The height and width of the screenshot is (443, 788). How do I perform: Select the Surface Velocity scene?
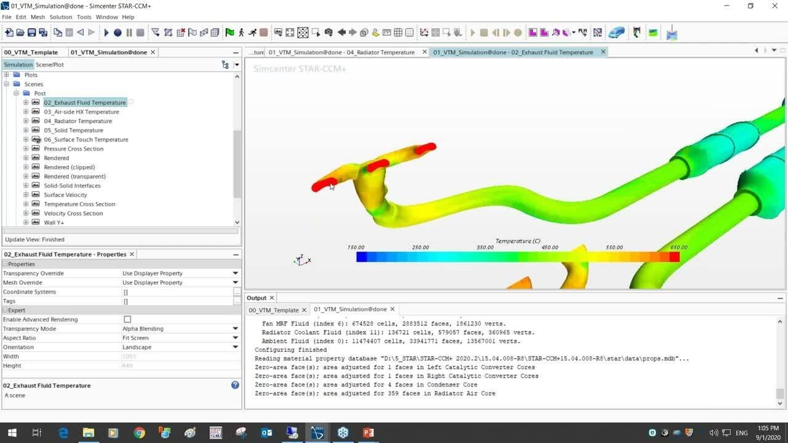click(x=65, y=195)
